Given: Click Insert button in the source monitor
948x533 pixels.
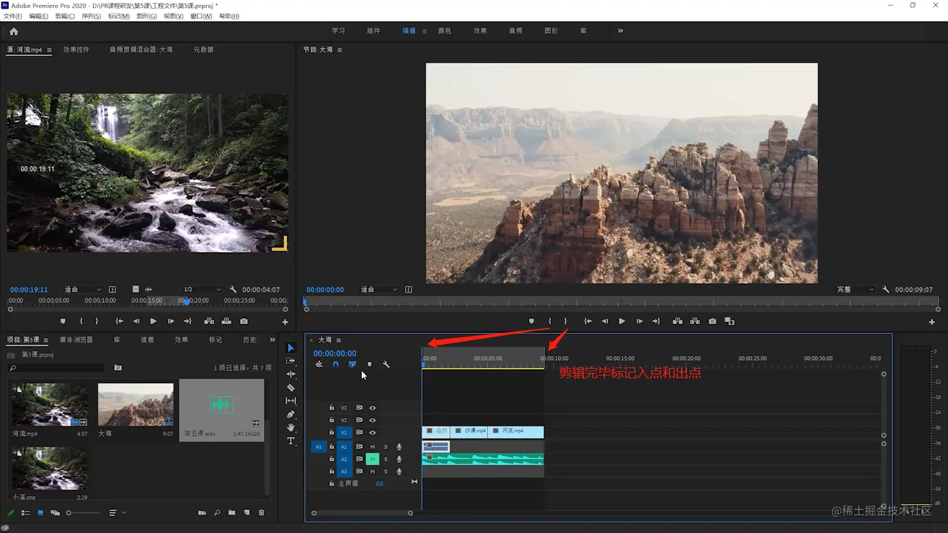Looking at the screenshot, I should pyautogui.click(x=209, y=321).
